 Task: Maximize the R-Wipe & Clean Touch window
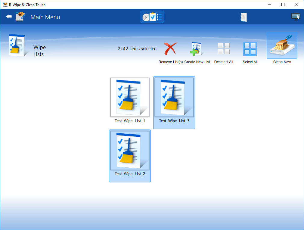(283, 5)
